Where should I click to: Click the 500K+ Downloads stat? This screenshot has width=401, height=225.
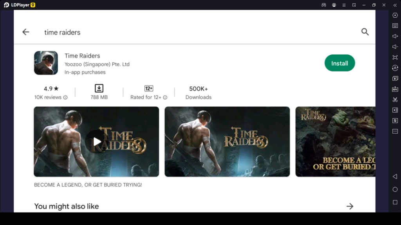coord(199,93)
